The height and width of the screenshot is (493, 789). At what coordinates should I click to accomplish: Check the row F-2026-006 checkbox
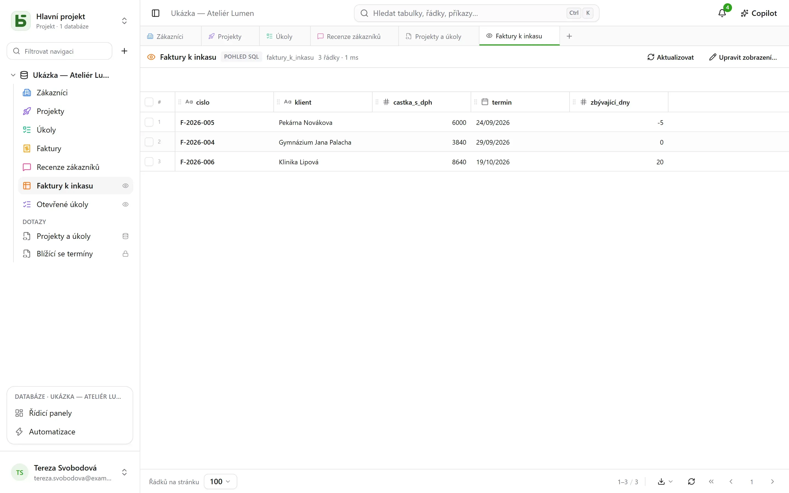tap(149, 162)
